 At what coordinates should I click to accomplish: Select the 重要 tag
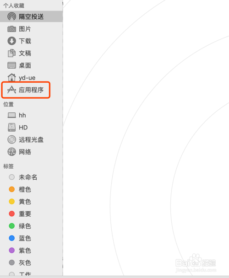click(x=25, y=214)
